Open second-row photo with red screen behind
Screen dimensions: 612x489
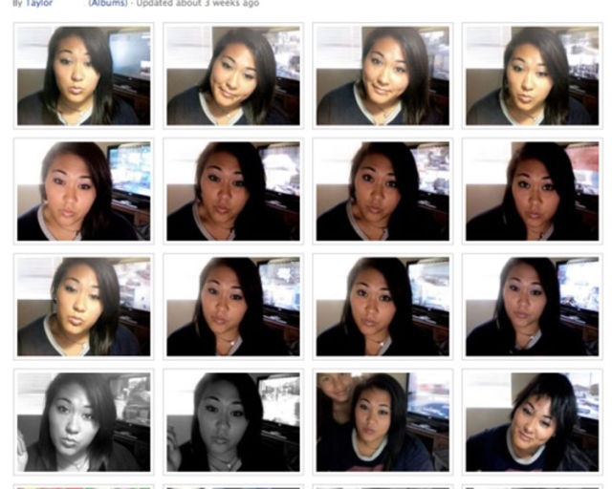tap(533, 191)
